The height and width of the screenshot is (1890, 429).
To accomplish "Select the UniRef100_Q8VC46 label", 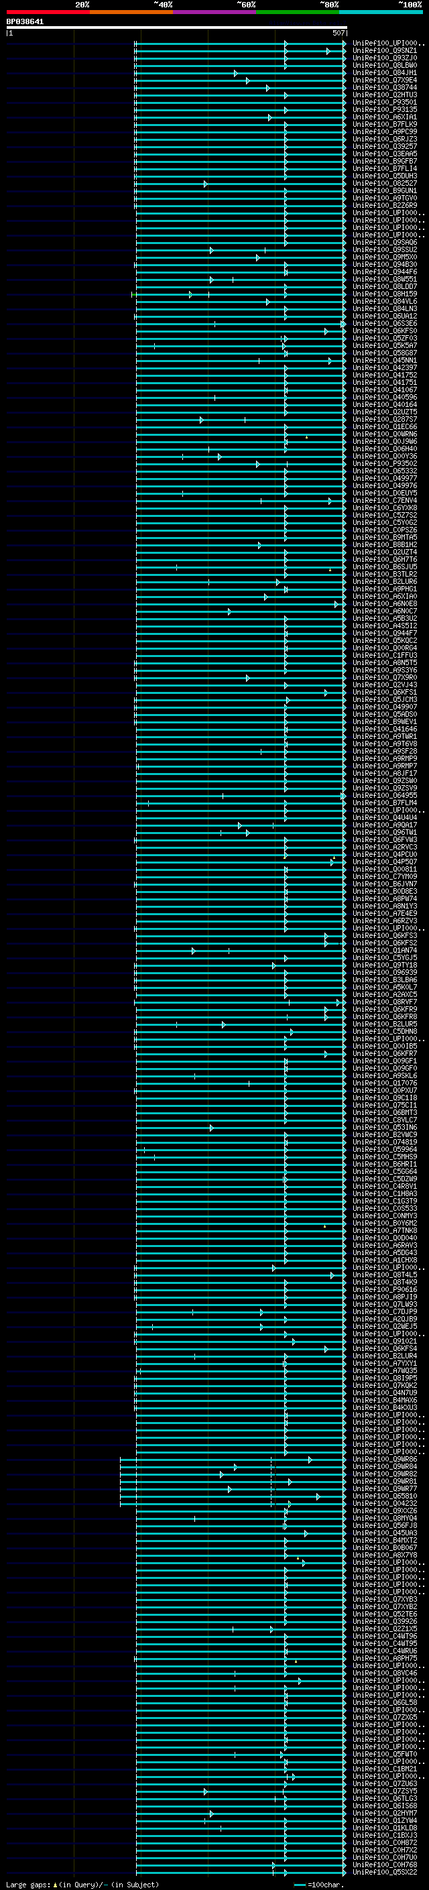I will tap(385, 1673).
